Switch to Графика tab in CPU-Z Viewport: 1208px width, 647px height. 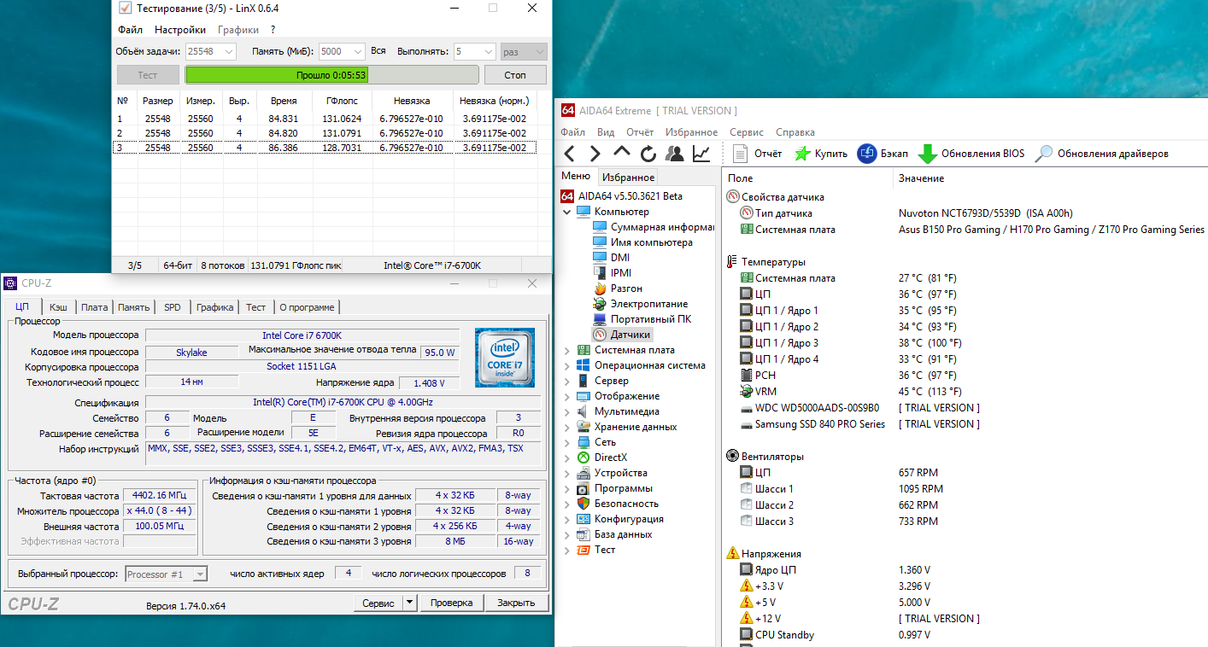(215, 307)
